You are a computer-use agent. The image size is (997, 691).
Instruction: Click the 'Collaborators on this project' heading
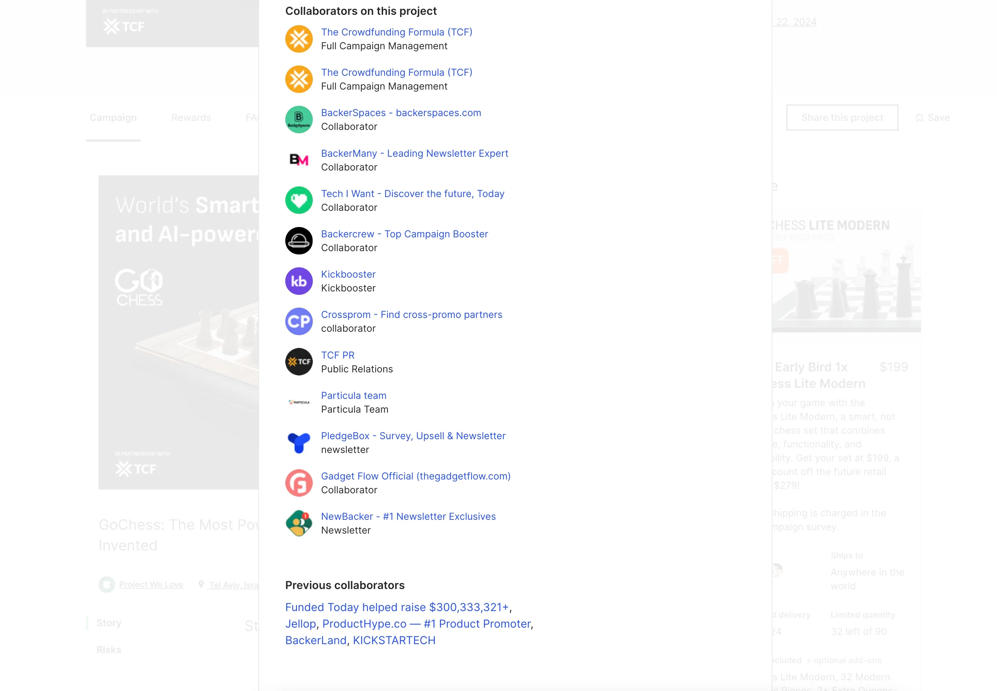pos(361,11)
